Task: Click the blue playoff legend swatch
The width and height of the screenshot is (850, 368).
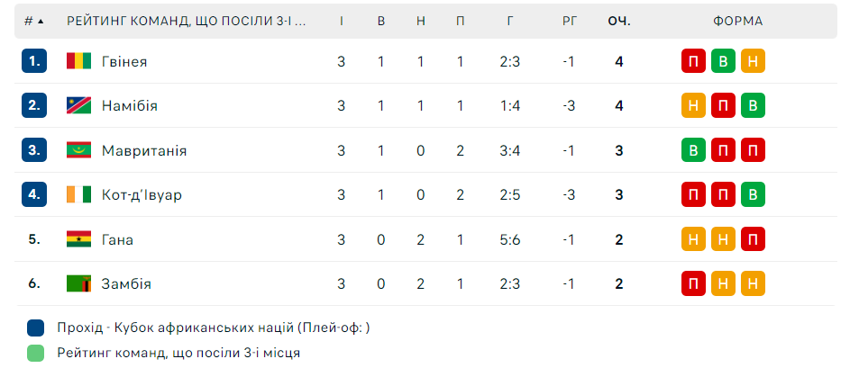Action: point(36,328)
